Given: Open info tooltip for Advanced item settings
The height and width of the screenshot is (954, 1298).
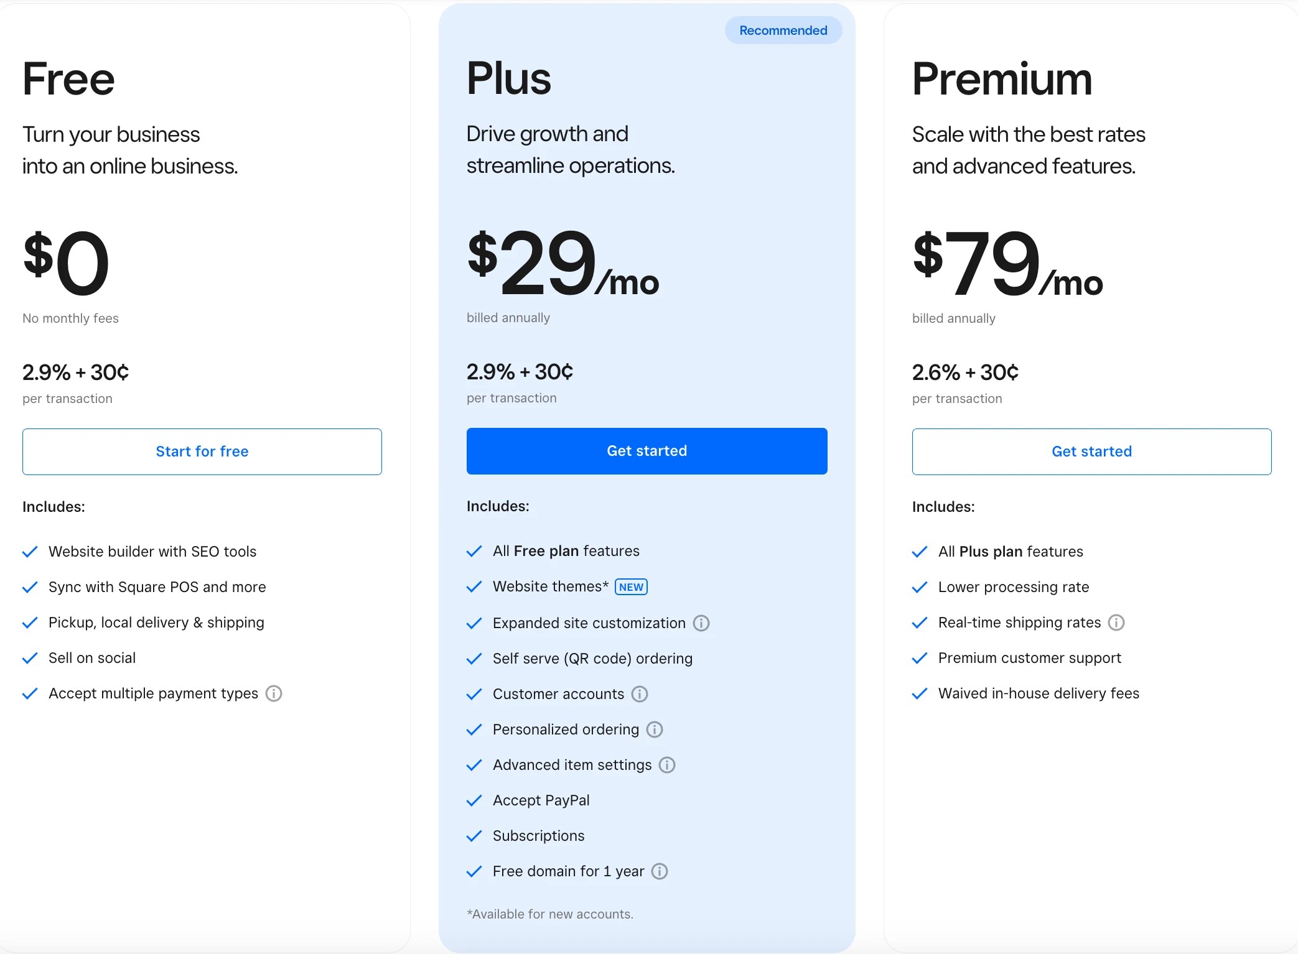Looking at the screenshot, I should (667, 765).
